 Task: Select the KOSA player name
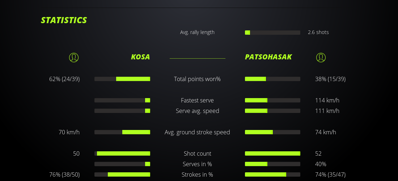(x=140, y=57)
